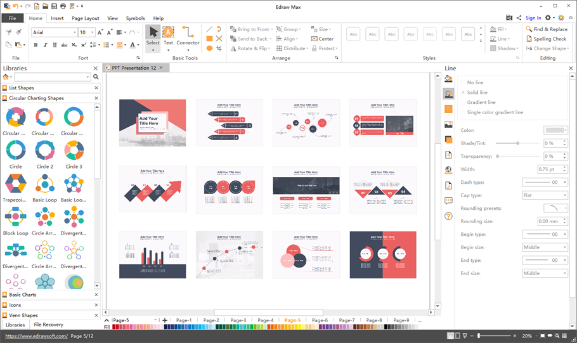This screenshot has height=343, width=577.
Task: Open the font name dropdown Arial
Action: click(53, 32)
